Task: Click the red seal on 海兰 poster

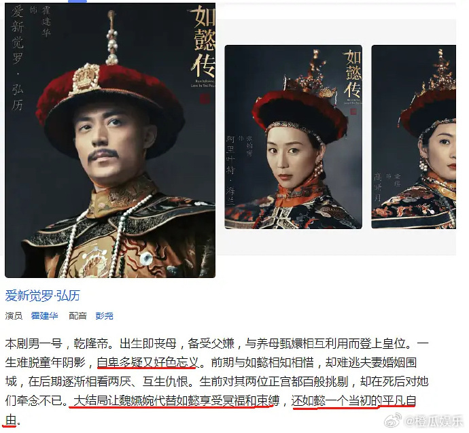Action: (x=353, y=112)
